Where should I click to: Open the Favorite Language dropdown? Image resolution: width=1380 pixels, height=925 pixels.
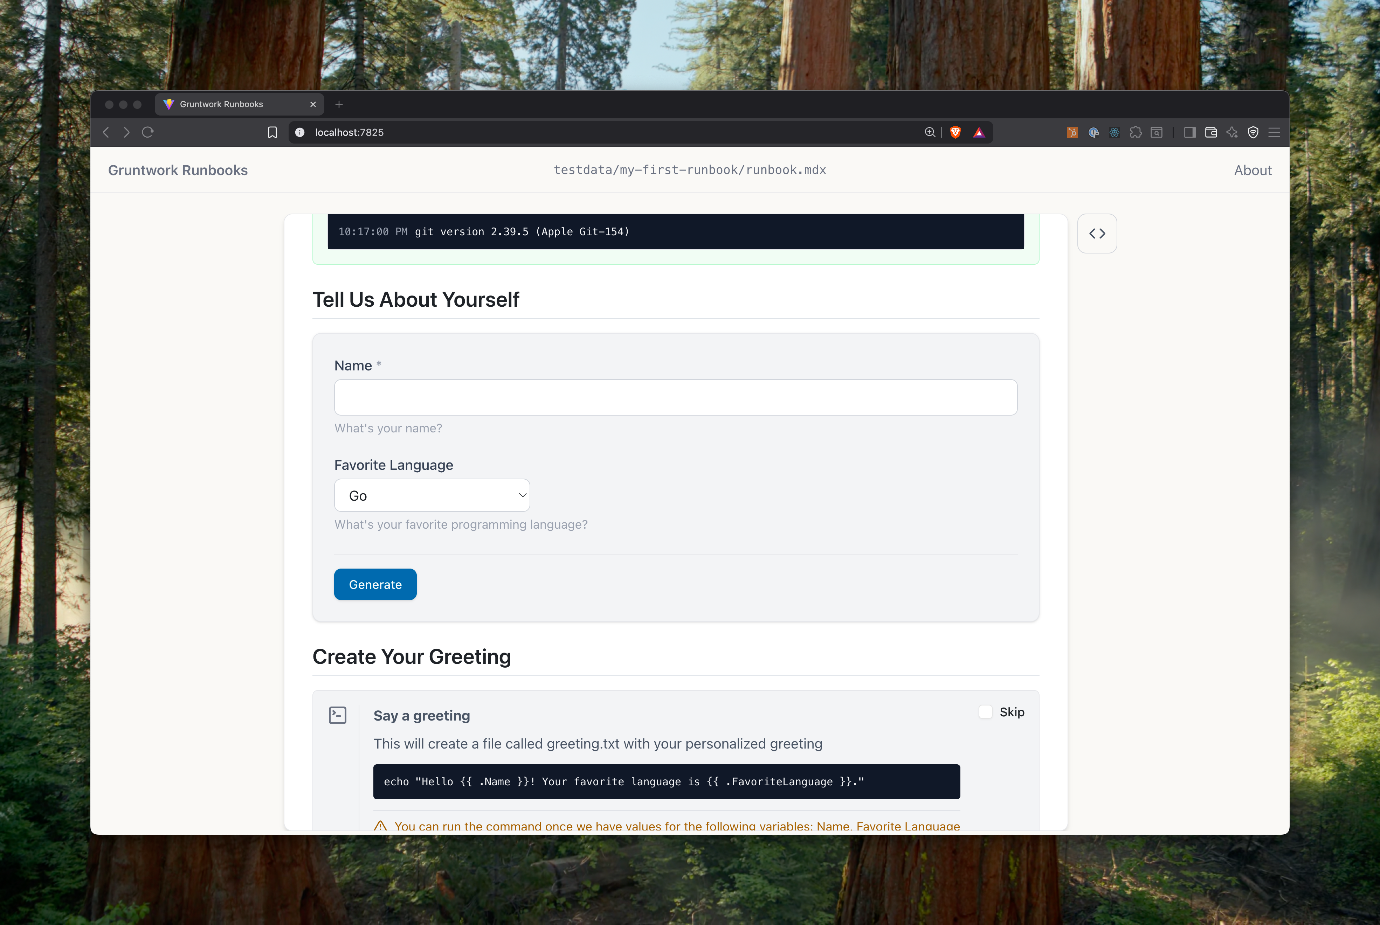pos(431,495)
